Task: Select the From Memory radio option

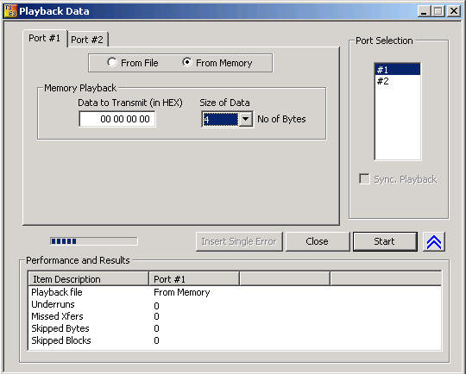Action: (187, 62)
